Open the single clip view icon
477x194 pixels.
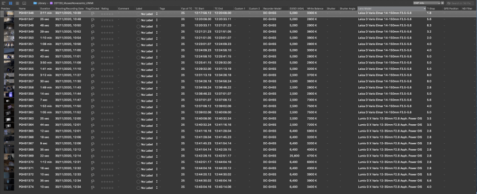click(x=24, y=3)
